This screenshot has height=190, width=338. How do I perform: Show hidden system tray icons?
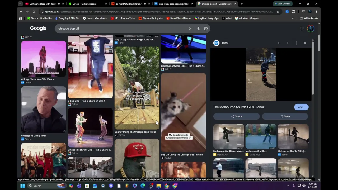(288, 186)
